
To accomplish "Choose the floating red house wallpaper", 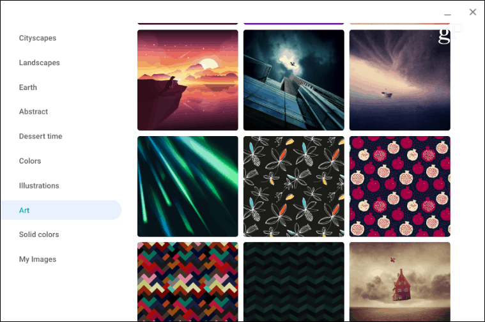I will pyautogui.click(x=399, y=282).
